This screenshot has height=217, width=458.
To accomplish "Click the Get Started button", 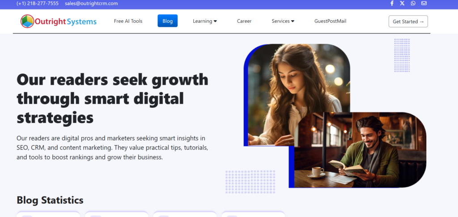I will [408, 21].
